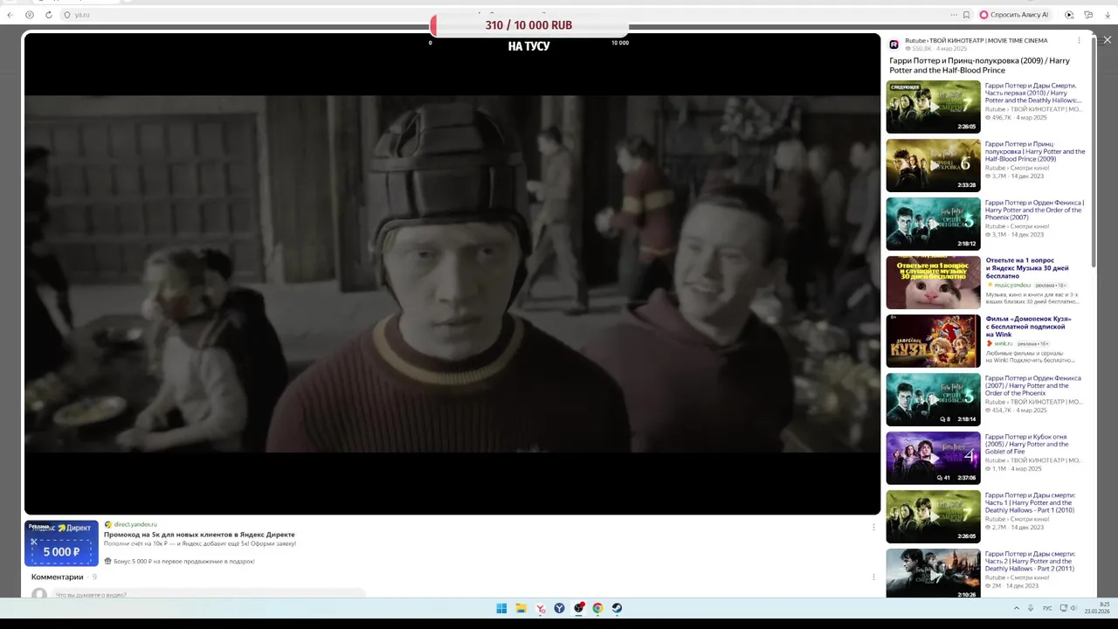Open title "Дары смерти: Часть 2" (2011)
Screen dimensions: 1118x629
click(1031, 561)
